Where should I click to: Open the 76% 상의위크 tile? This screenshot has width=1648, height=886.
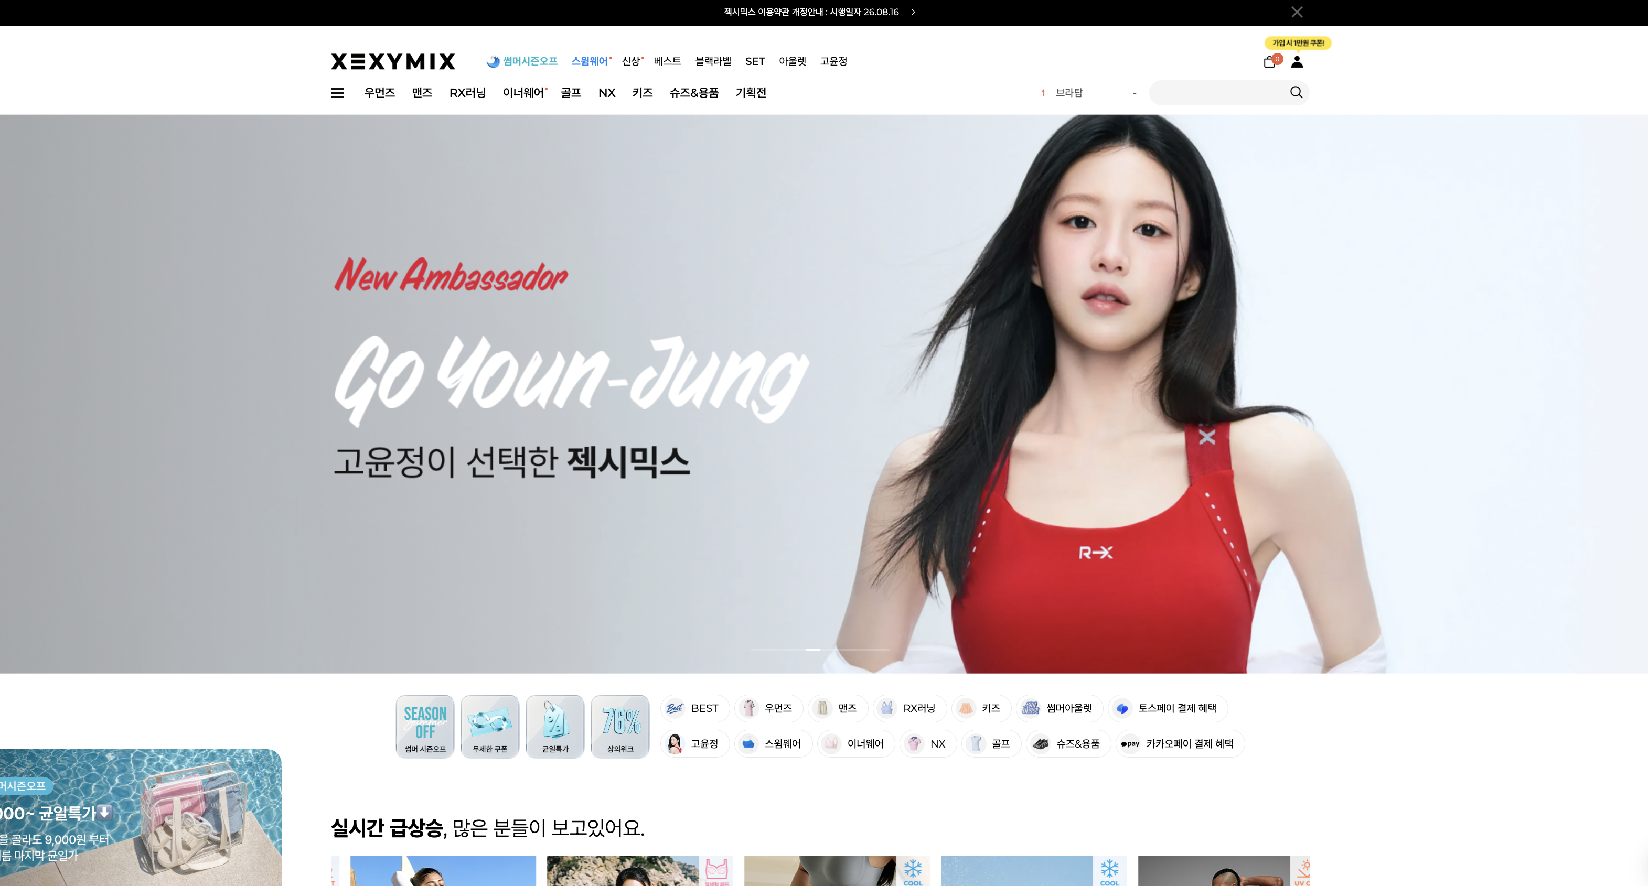tap(620, 727)
